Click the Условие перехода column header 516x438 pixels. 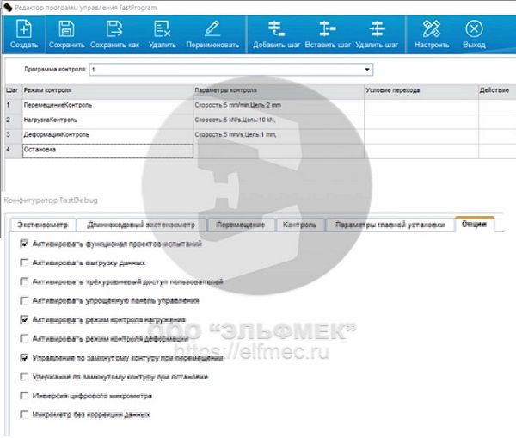click(421, 90)
